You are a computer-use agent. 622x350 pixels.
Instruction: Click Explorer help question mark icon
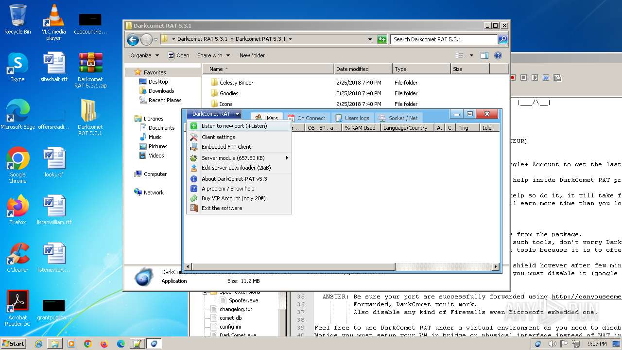(498, 55)
